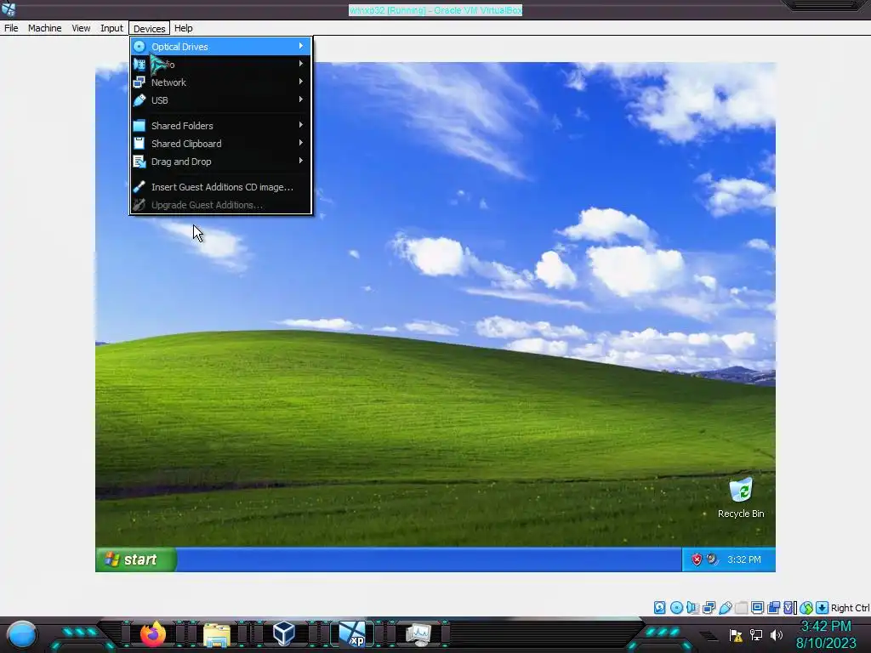The height and width of the screenshot is (653, 871).
Task: Click the running XP VM taskbar icon
Action: [352, 634]
